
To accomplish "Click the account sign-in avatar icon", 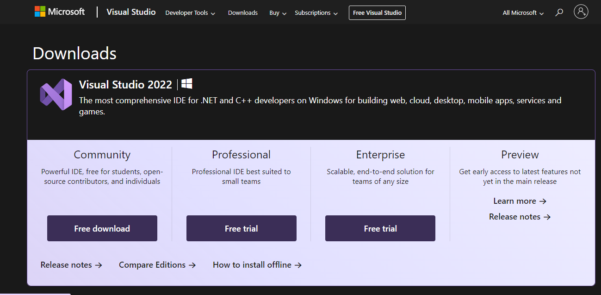I will coord(581,12).
